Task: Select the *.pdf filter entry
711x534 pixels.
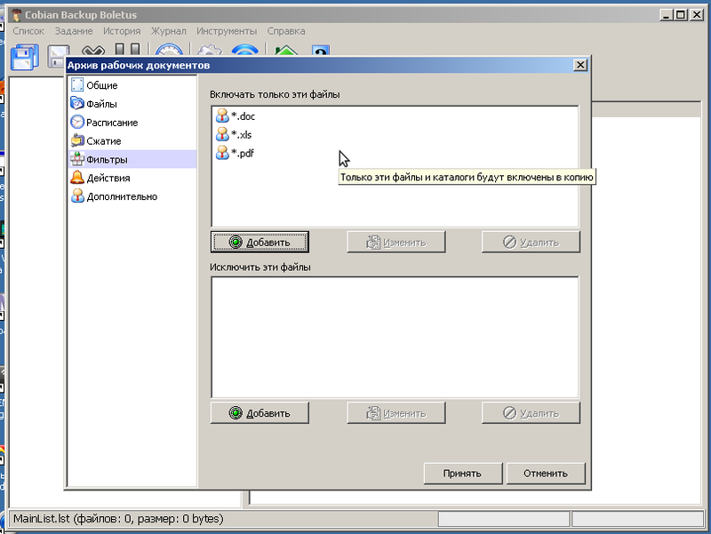Action: coord(243,153)
